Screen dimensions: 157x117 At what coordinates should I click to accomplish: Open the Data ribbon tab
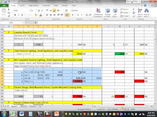[56, 6]
